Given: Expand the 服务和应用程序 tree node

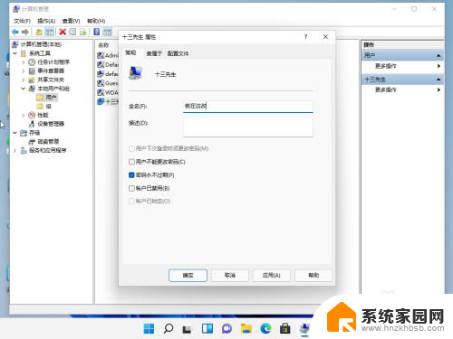Looking at the screenshot, I should click(15, 150).
